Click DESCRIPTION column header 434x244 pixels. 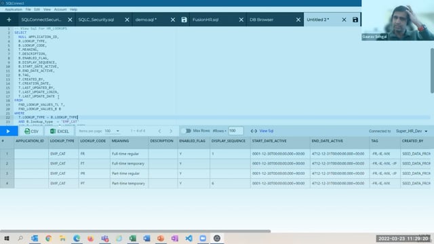(161, 141)
